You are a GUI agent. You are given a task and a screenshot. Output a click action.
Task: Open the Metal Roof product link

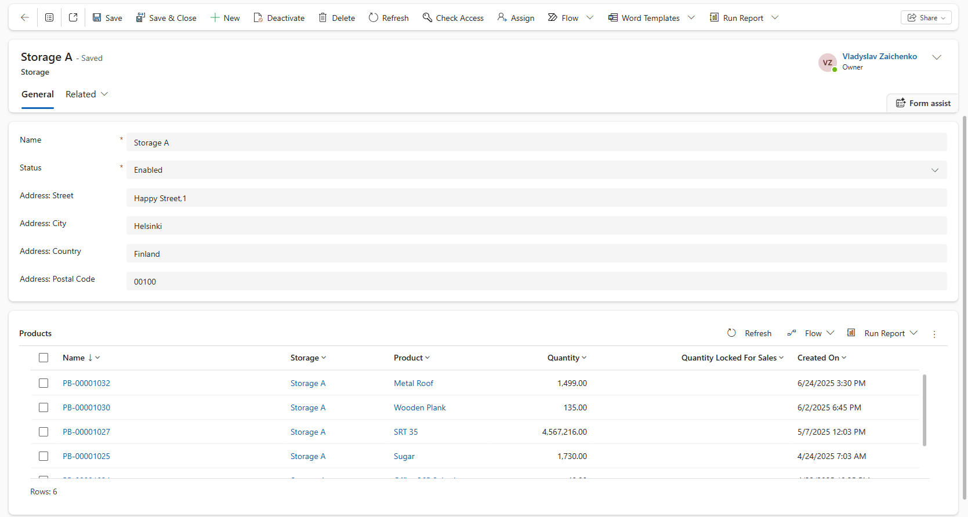pyautogui.click(x=414, y=383)
